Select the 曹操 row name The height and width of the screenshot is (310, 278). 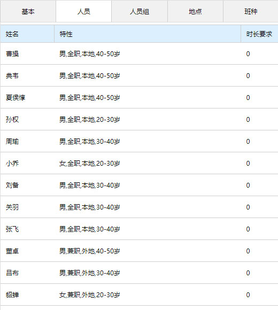click(x=12, y=54)
